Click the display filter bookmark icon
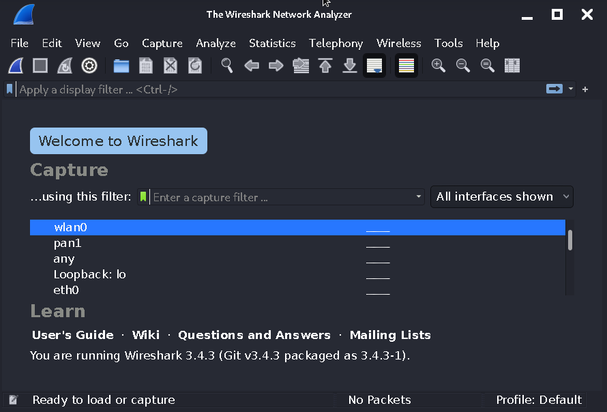Screen dimensions: 607x412 (10, 89)
